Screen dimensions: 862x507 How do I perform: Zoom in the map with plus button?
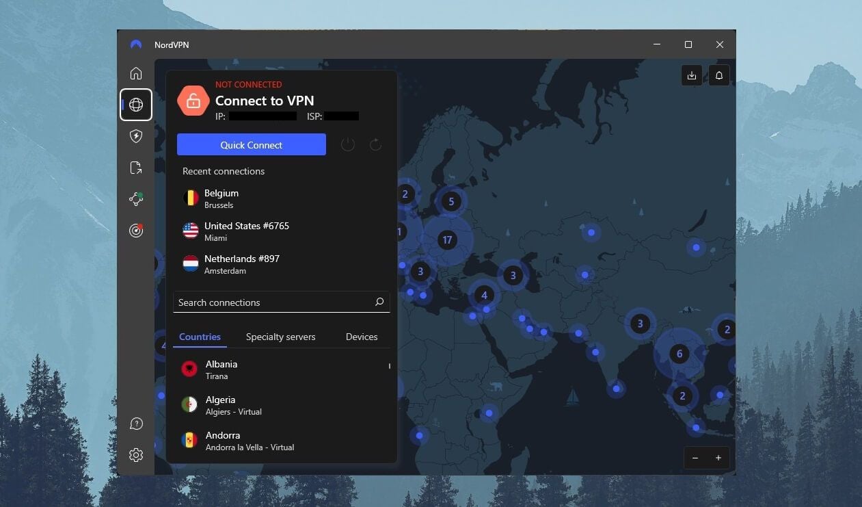718,458
